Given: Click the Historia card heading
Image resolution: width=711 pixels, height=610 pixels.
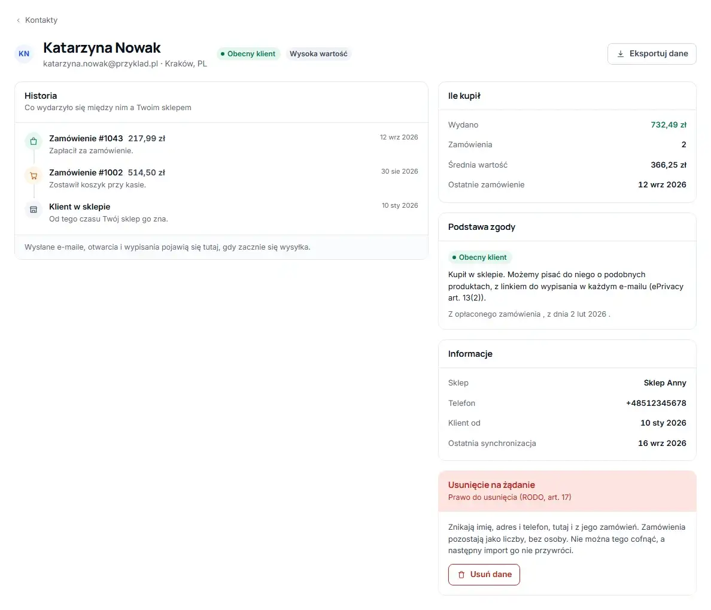Looking at the screenshot, I should click(41, 96).
